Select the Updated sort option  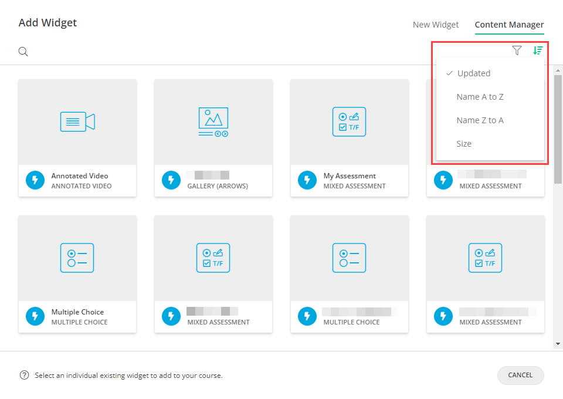pos(473,73)
